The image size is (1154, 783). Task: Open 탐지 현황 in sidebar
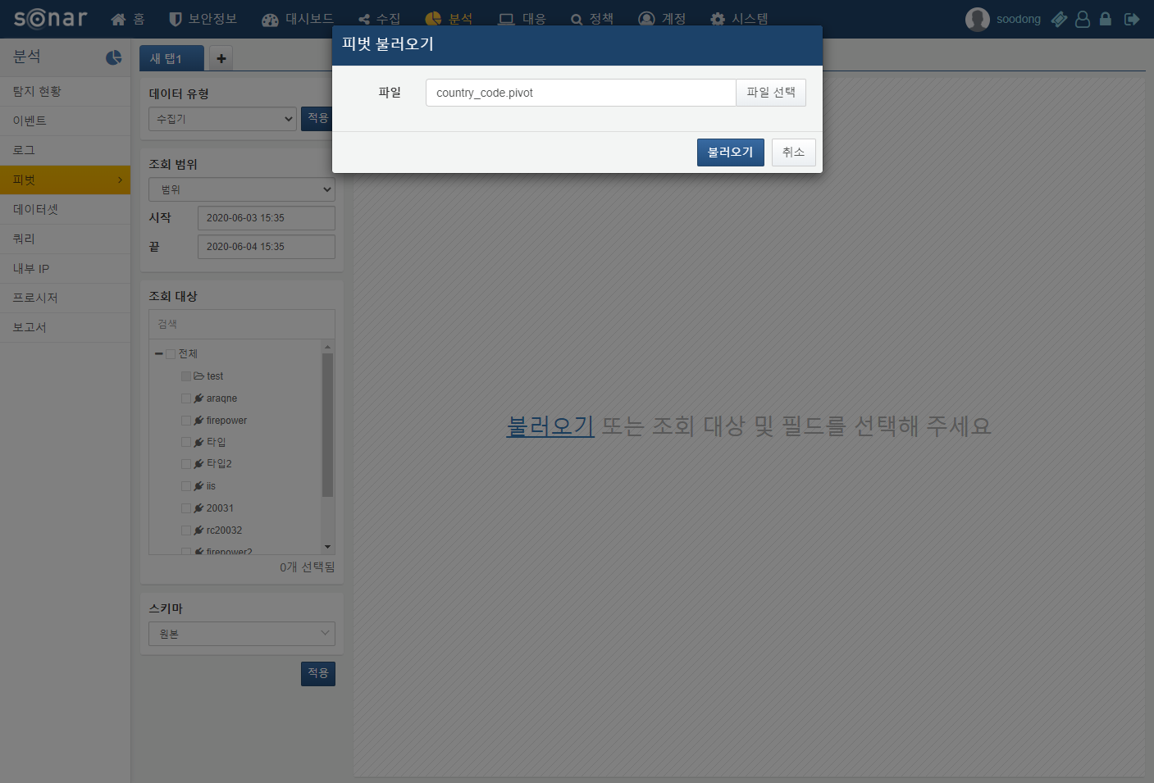[x=66, y=92]
